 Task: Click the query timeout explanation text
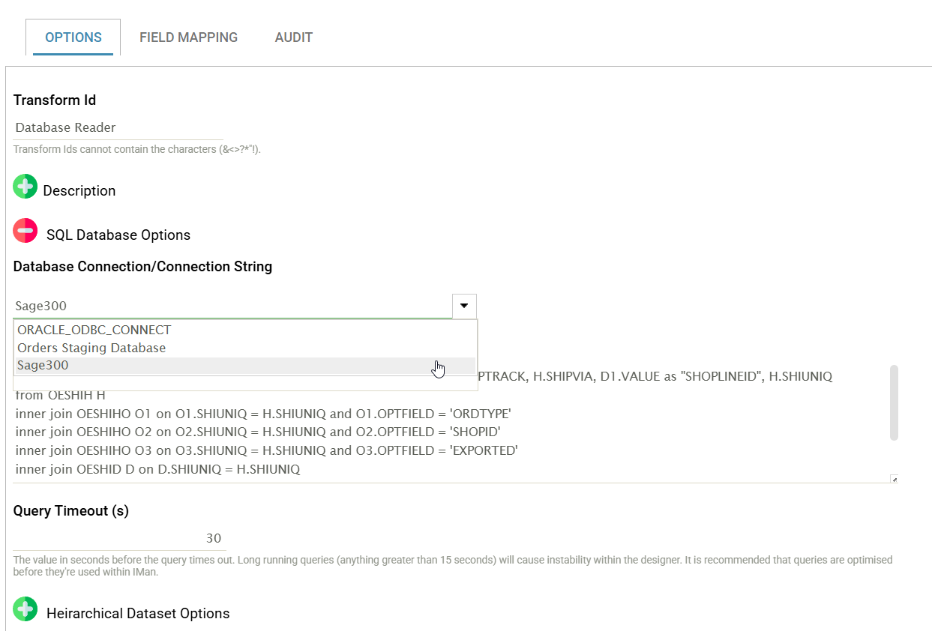[x=453, y=566]
